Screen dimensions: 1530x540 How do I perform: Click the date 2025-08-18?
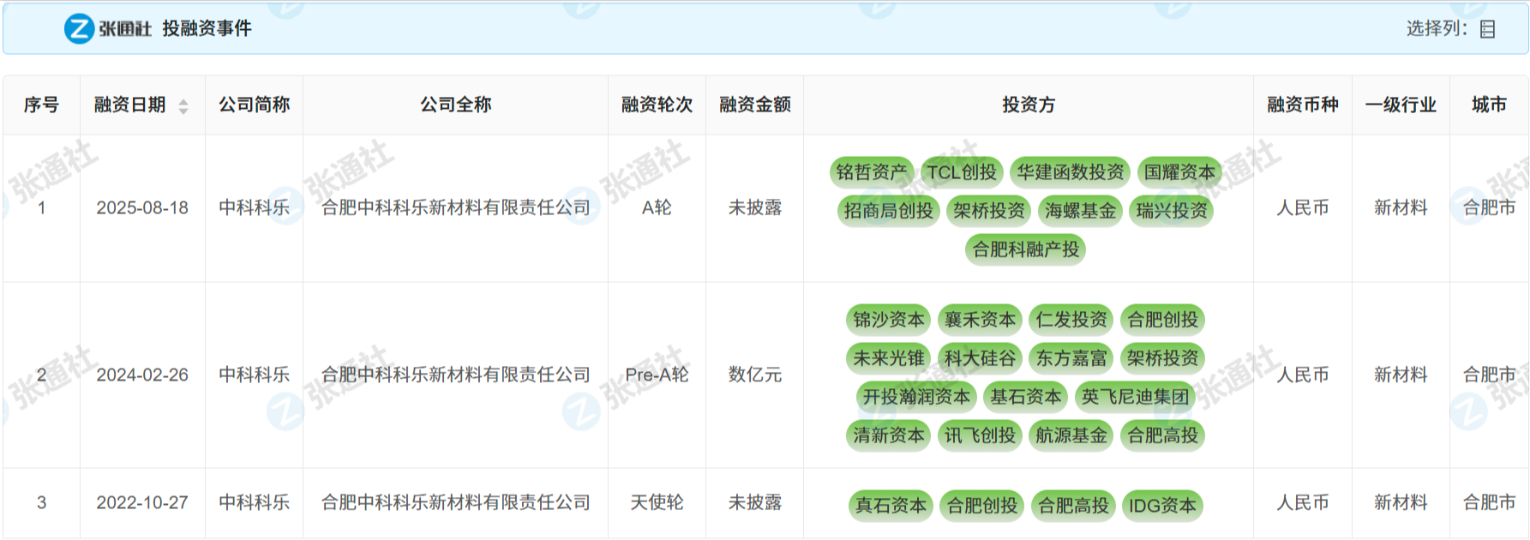pyautogui.click(x=142, y=207)
